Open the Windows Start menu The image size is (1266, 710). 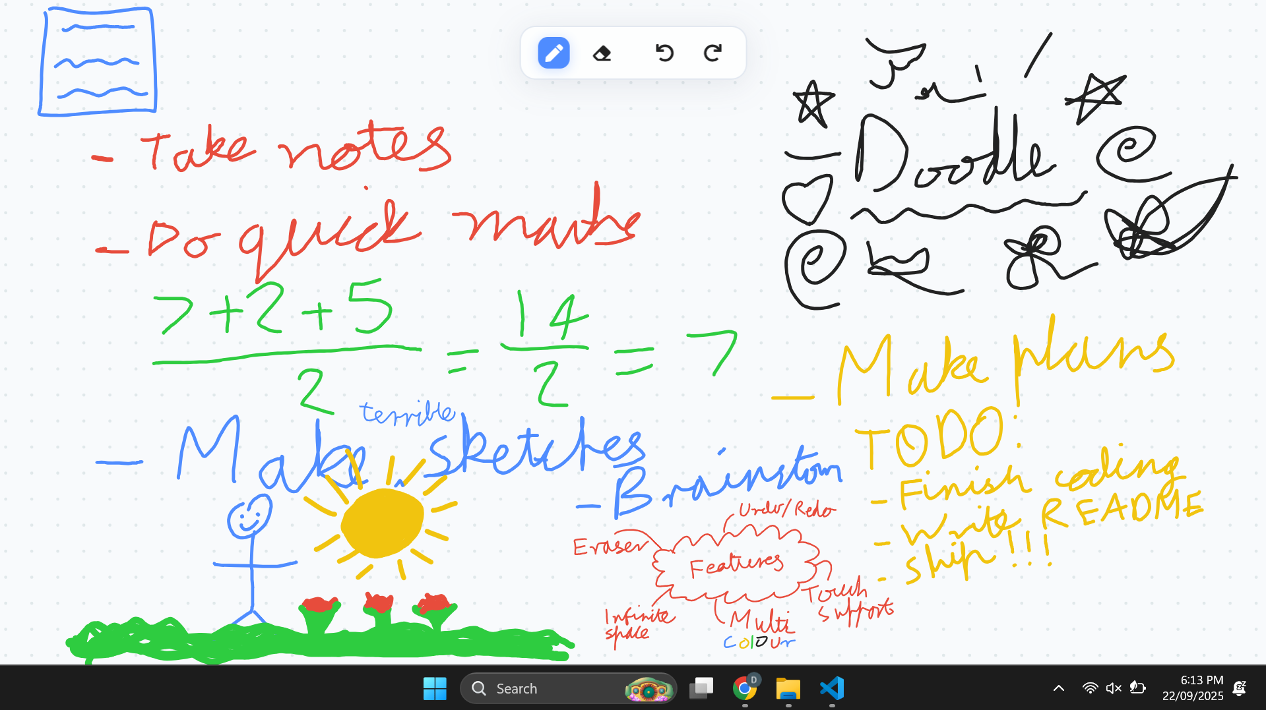point(435,688)
